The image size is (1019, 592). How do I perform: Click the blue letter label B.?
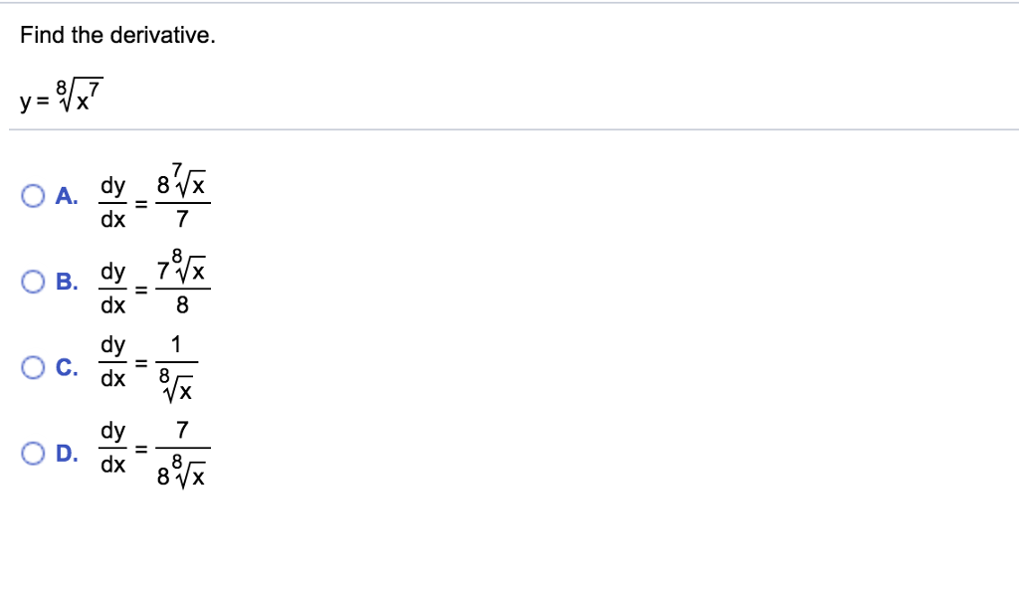click(67, 282)
